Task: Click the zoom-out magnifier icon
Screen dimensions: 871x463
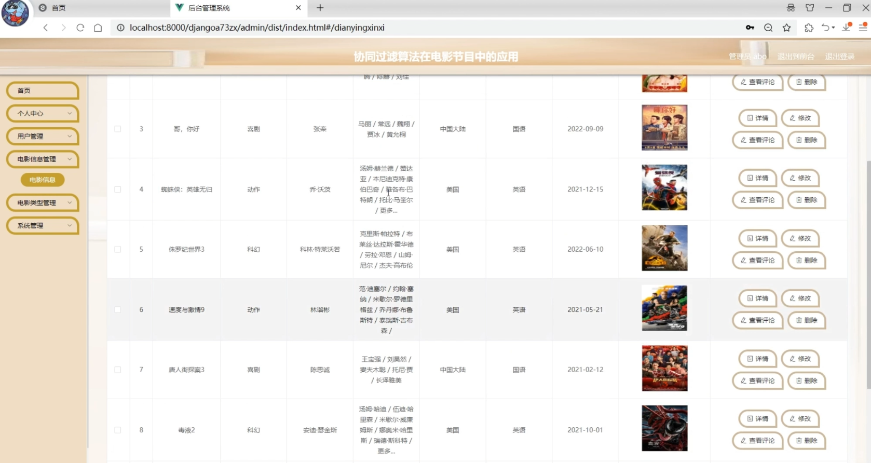Action: [768, 28]
